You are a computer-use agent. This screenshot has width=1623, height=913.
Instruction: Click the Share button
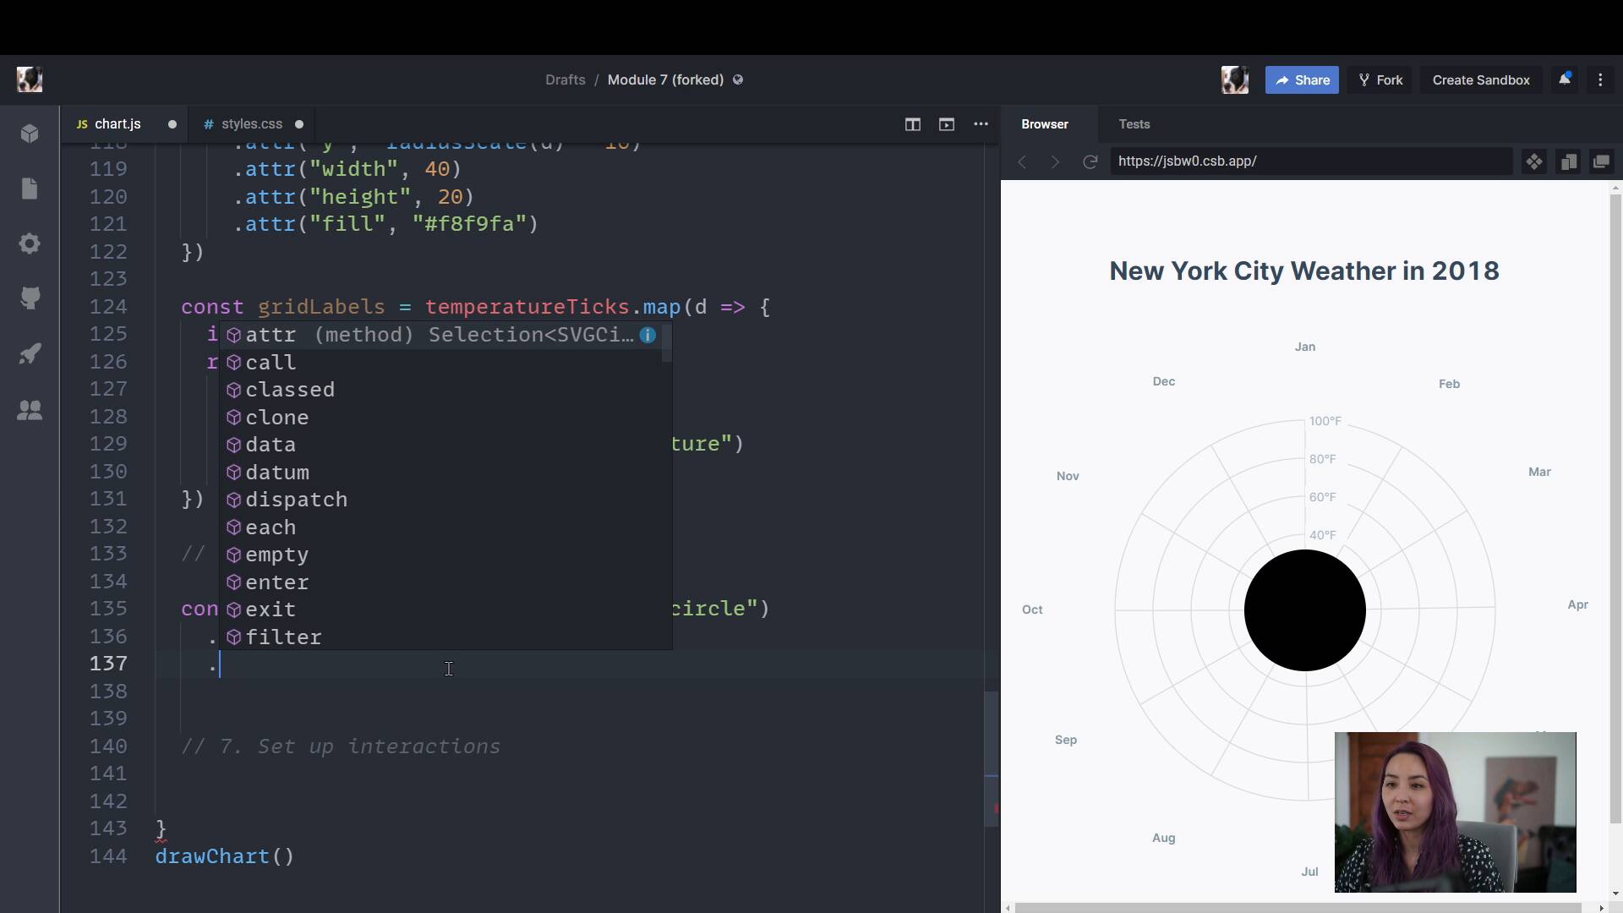(1301, 79)
